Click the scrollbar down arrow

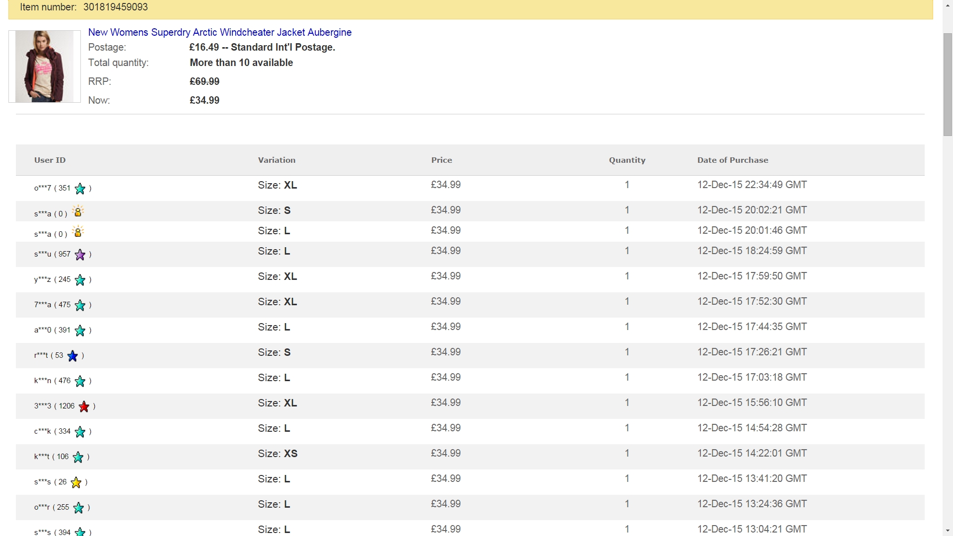948,531
